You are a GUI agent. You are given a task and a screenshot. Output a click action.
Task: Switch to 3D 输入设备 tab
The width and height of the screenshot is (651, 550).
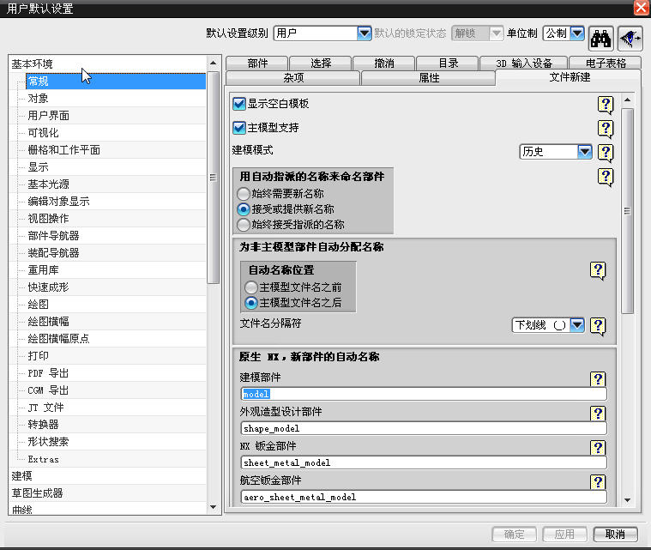pos(524,63)
